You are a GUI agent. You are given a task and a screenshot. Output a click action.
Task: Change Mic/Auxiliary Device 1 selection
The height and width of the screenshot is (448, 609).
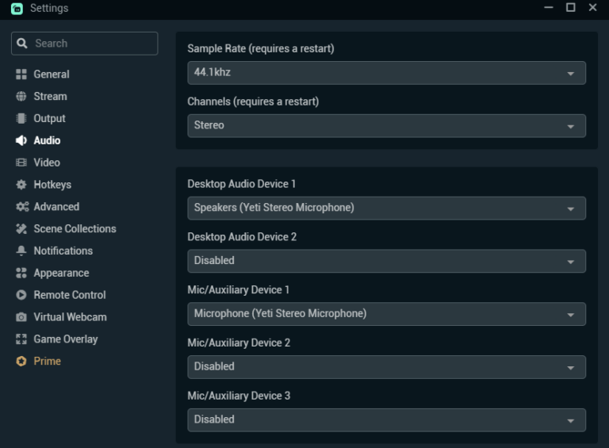point(386,313)
